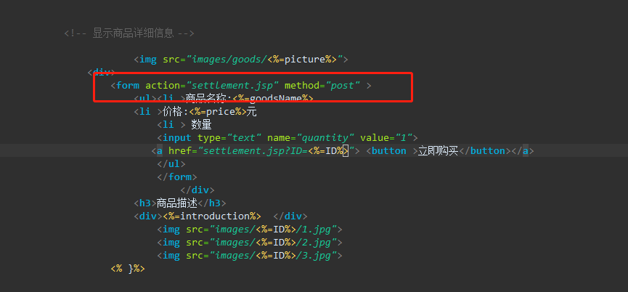The image size is (628, 292).
Task: Click the img line with 2.jpg
Action: [250, 243]
